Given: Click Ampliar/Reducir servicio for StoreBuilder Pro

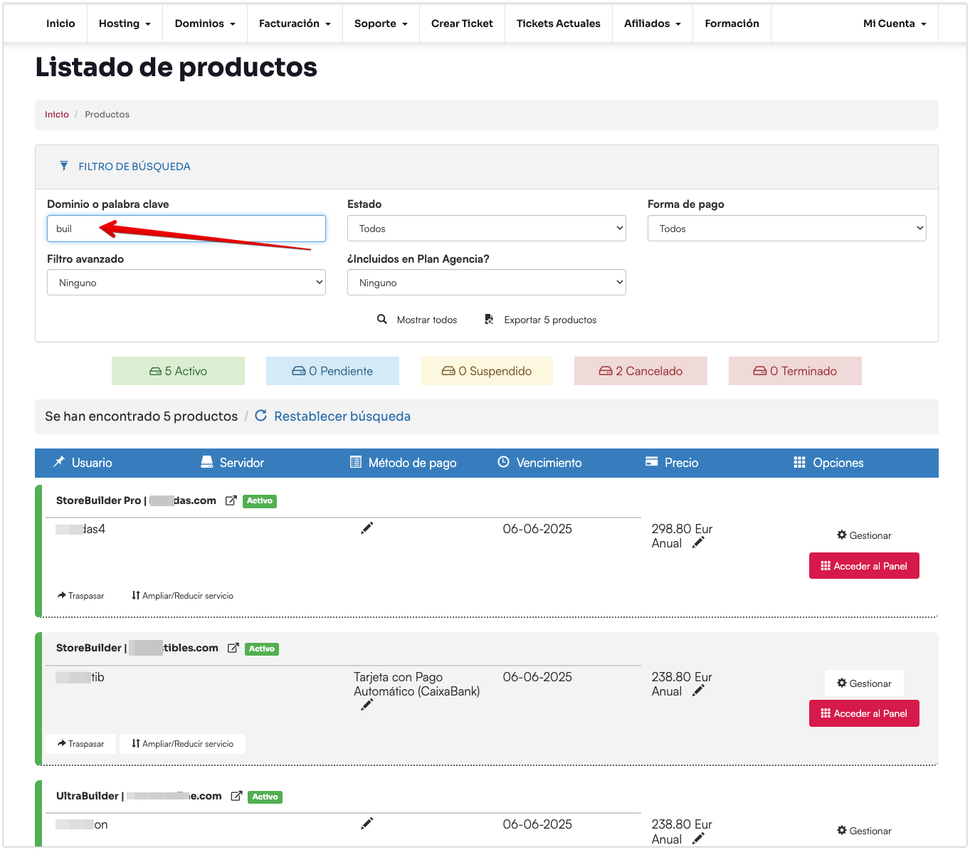Looking at the screenshot, I should [x=182, y=596].
